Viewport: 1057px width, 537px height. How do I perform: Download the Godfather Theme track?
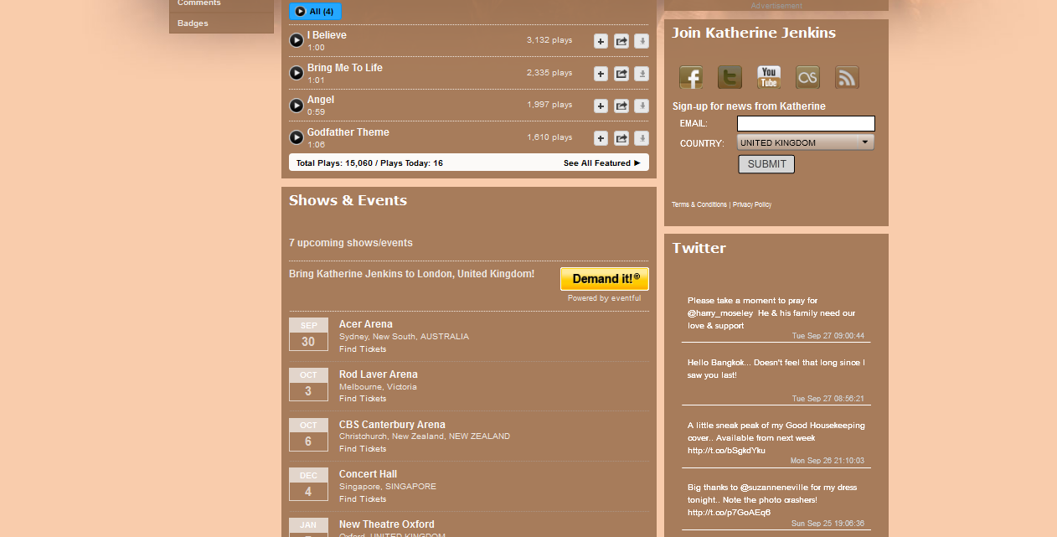[642, 138]
